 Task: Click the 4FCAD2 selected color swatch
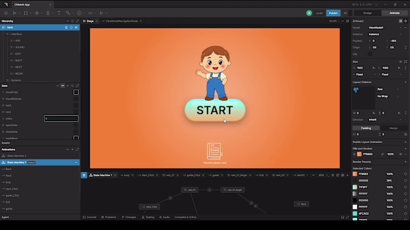coord(355,214)
